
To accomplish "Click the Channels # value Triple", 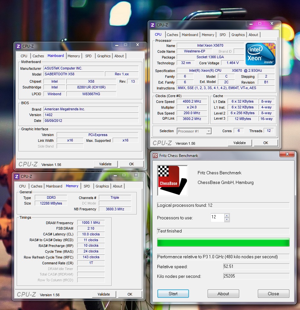I will click(115, 197).
